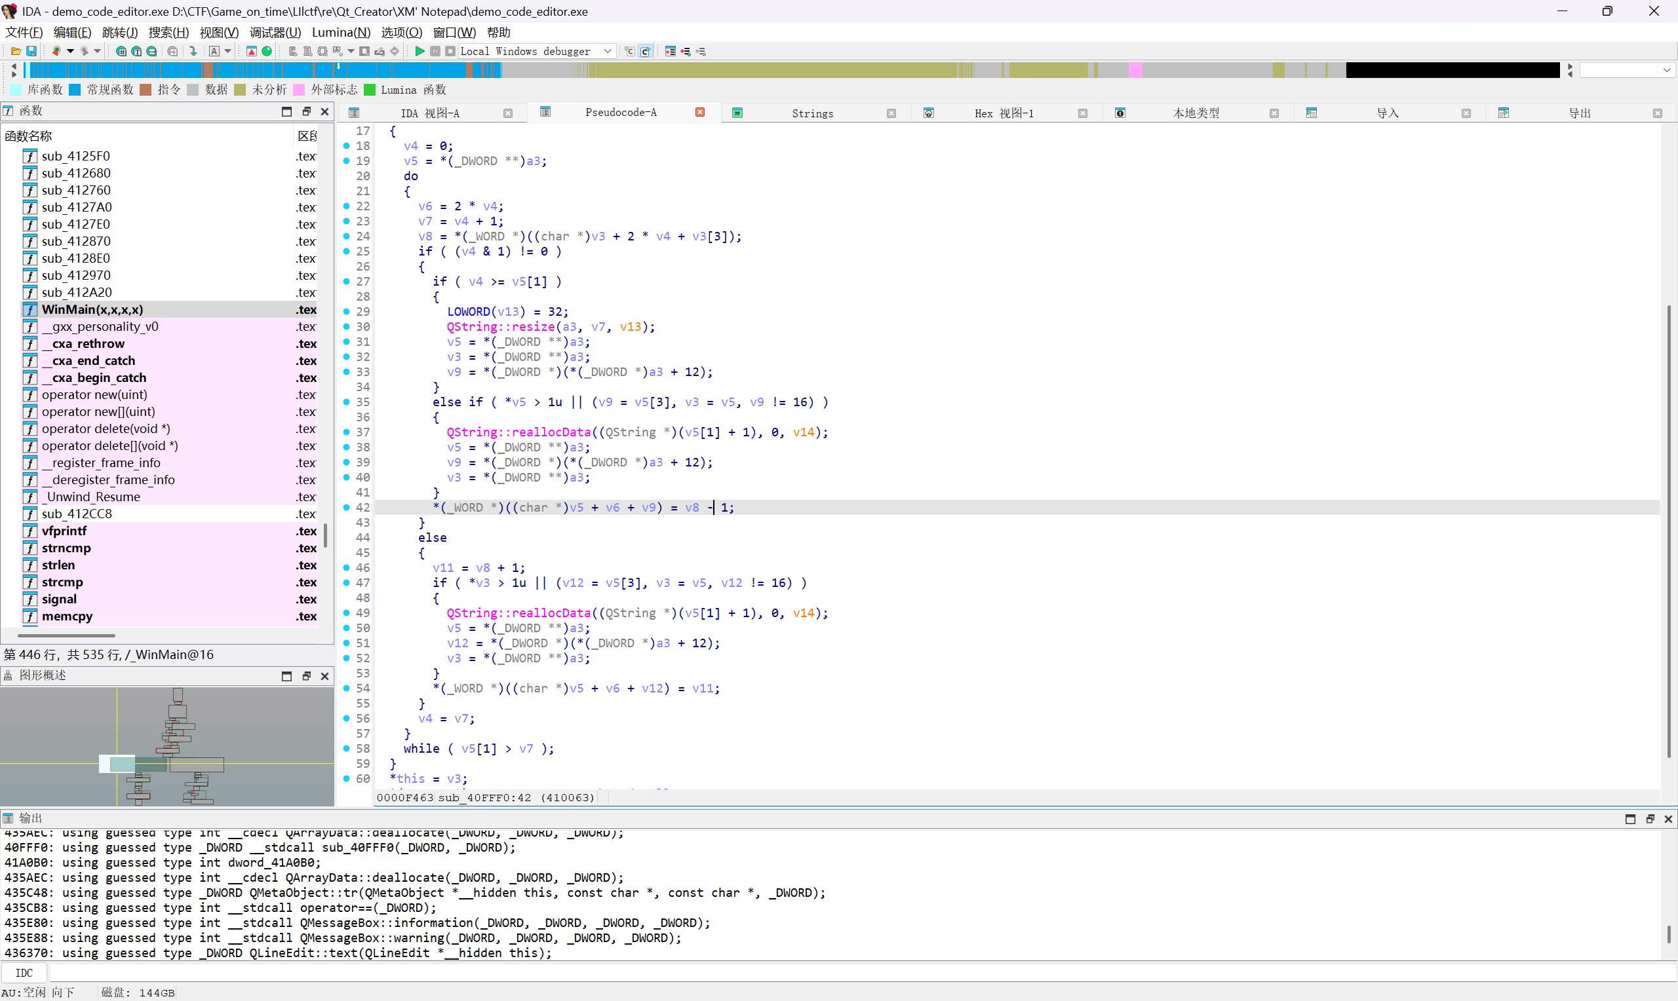Click the pink external symbol legend swatch

tap(299, 90)
